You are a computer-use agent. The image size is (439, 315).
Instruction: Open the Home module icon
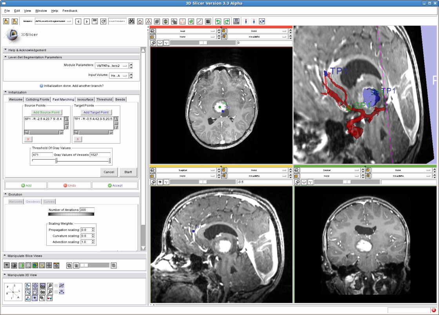coord(140,22)
